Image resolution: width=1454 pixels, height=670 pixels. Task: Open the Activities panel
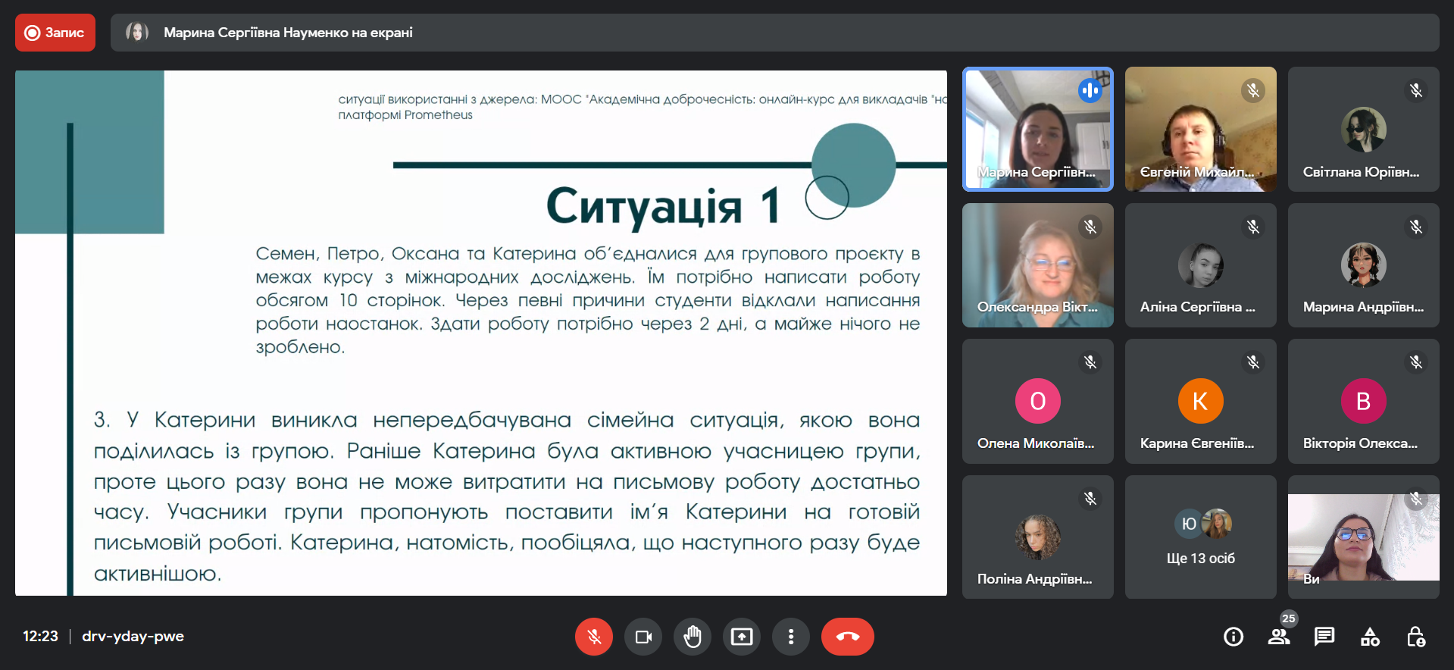tap(1370, 637)
